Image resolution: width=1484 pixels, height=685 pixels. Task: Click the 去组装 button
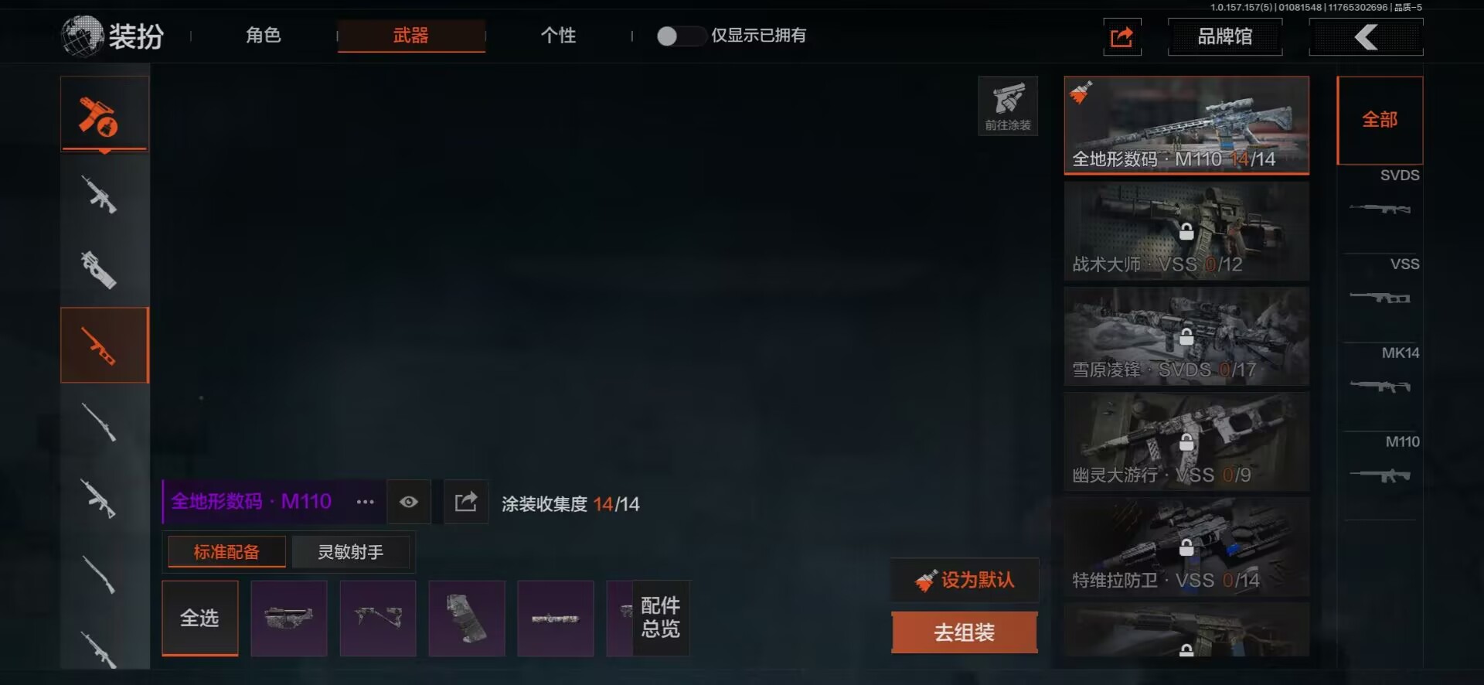[964, 632]
